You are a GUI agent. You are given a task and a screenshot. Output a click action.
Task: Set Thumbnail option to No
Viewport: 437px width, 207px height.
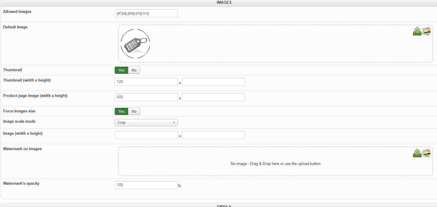click(x=134, y=70)
